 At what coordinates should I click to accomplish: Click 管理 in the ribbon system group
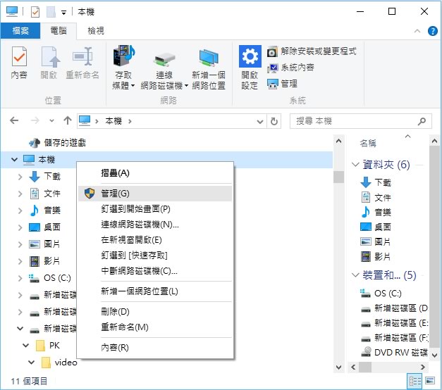pyautogui.click(x=282, y=84)
